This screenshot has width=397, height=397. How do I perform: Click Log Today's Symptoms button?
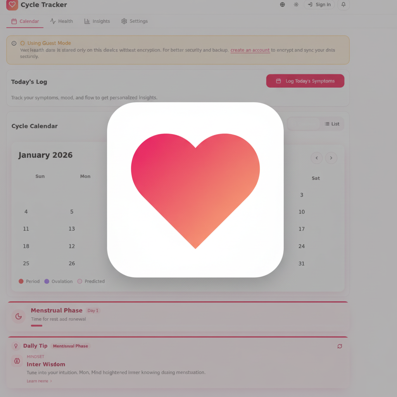(305, 81)
